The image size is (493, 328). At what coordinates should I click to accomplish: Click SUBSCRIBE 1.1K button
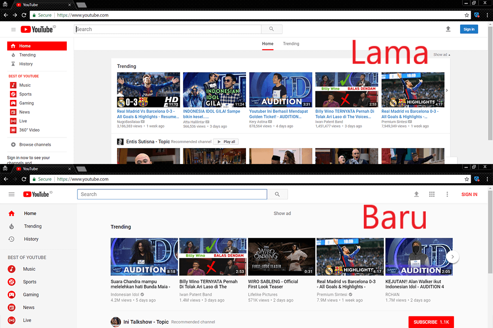431,322
